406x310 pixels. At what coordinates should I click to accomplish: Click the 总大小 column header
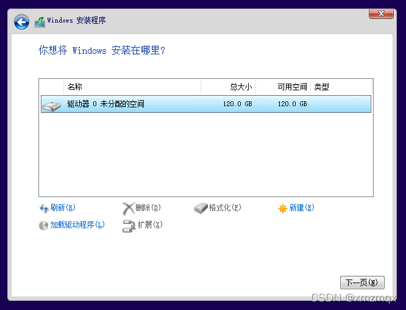tap(229, 87)
